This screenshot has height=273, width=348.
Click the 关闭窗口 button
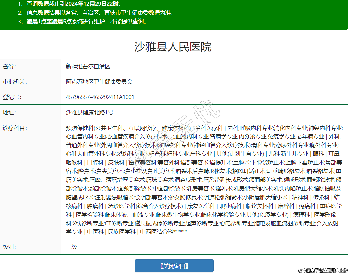(x=174, y=266)
